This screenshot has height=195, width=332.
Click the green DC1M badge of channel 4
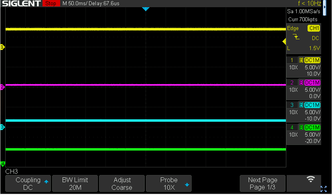pyautogui.click(x=312, y=128)
